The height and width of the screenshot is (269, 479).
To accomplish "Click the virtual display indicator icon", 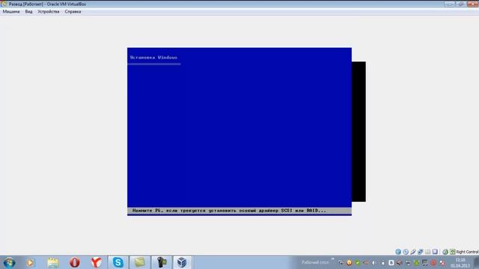I will (x=435, y=252).
